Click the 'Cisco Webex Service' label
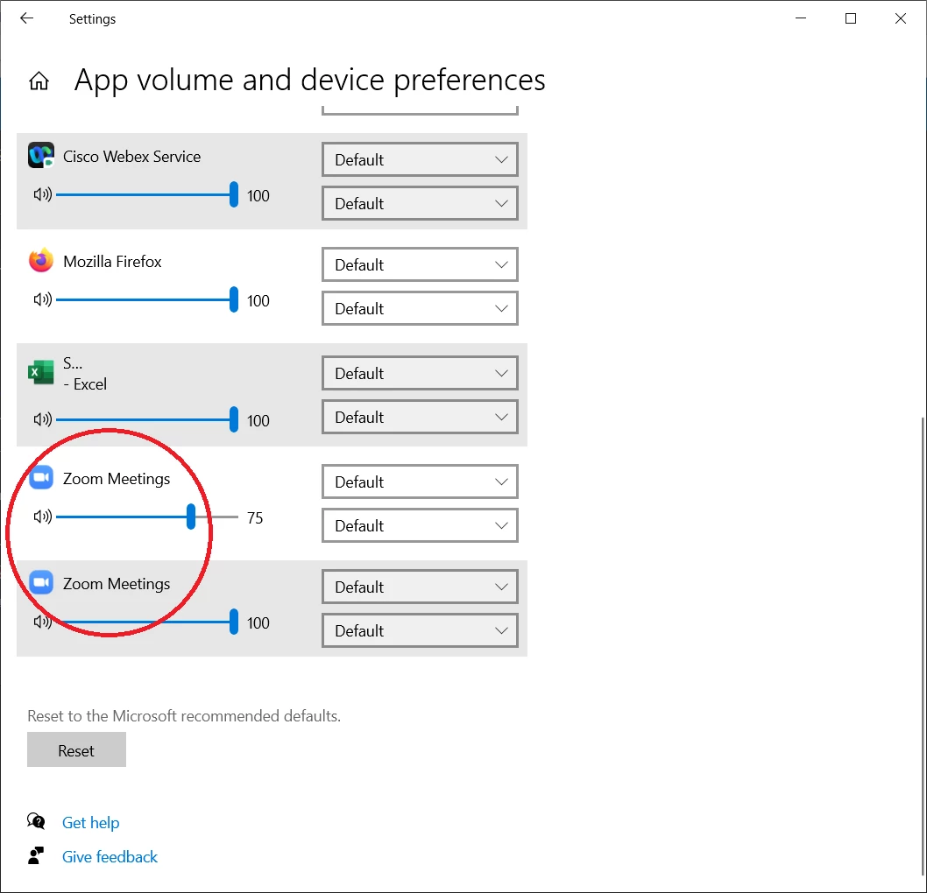The height and width of the screenshot is (893, 927). tap(131, 157)
